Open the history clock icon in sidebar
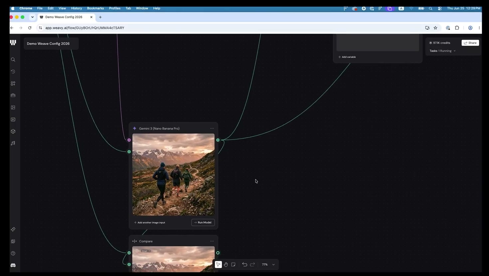The height and width of the screenshot is (276, 489). [x=13, y=71]
